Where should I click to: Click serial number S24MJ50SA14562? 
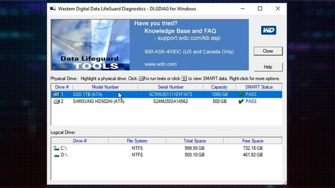171,101
